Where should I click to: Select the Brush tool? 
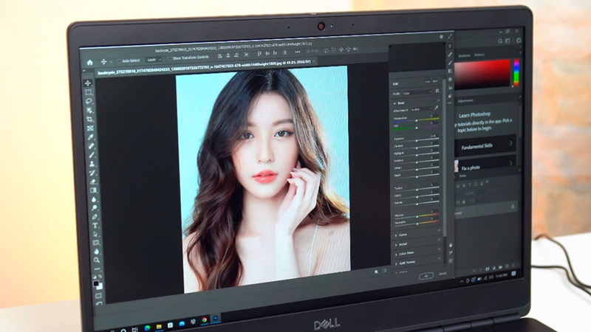(x=92, y=154)
